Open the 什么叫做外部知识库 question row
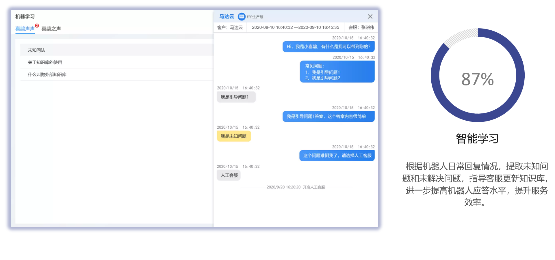Viewport: 555px width, 260px height. pos(47,74)
